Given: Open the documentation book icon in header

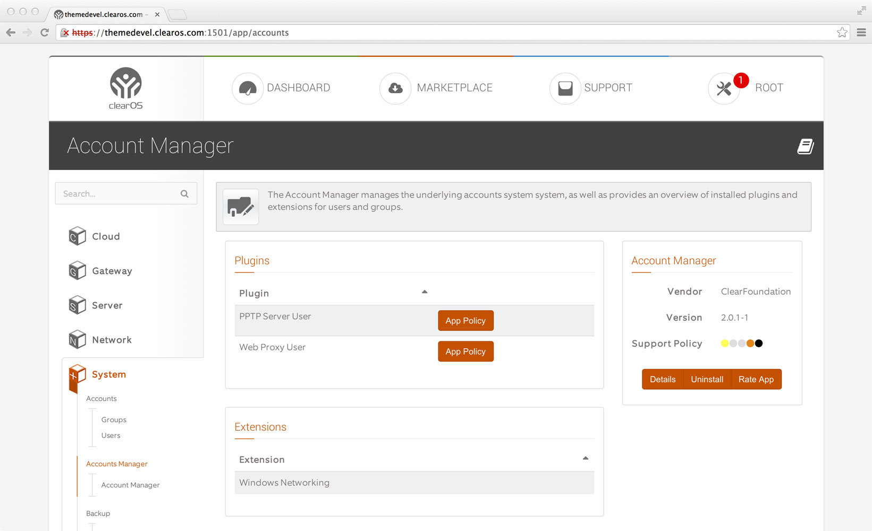Looking at the screenshot, I should [806, 146].
